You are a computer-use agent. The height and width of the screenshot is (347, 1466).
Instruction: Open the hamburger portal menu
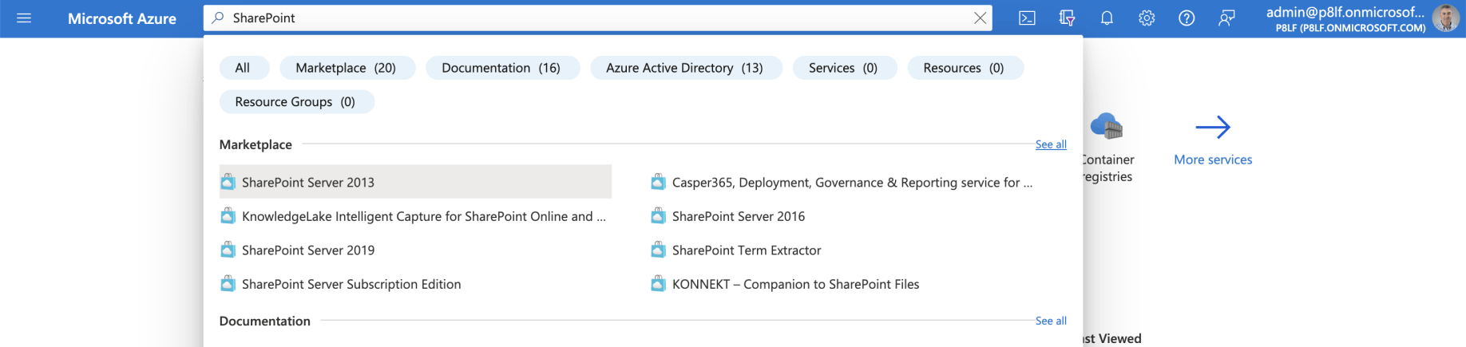click(24, 18)
